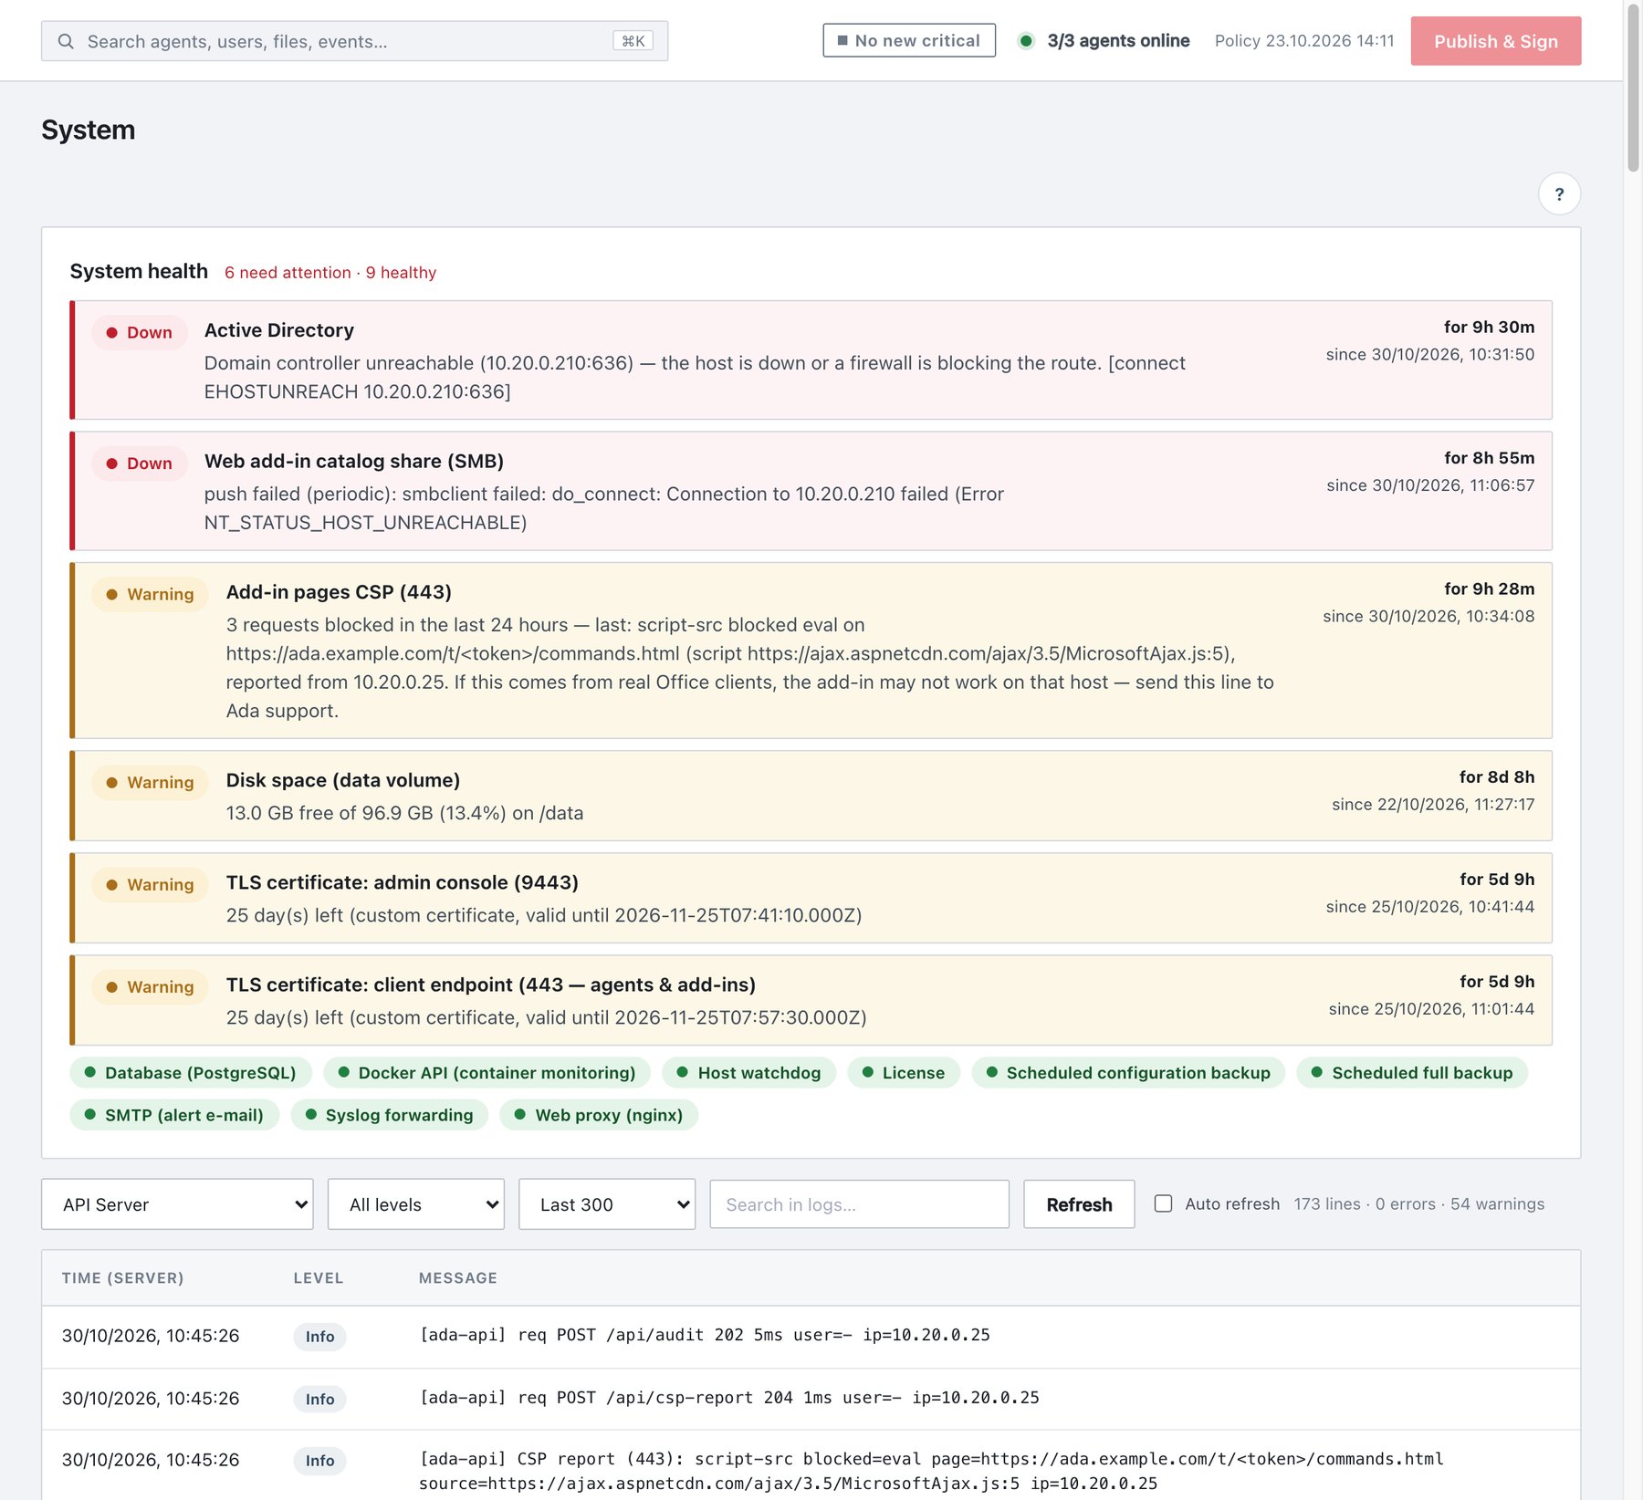Image resolution: width=1643 pixels, height=1500 pixels.
Task: Click the Scheduled full backup chip
Action: tap(1412, 1073)
